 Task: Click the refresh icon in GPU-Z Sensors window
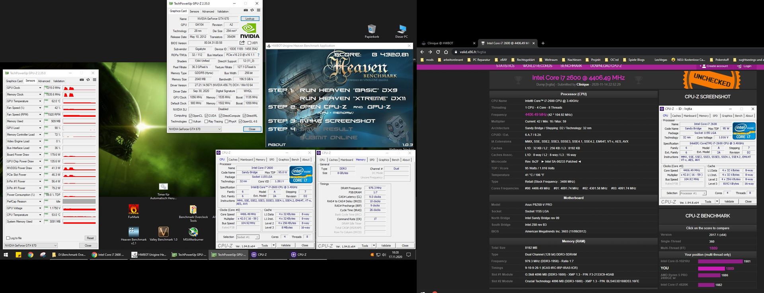88,80
